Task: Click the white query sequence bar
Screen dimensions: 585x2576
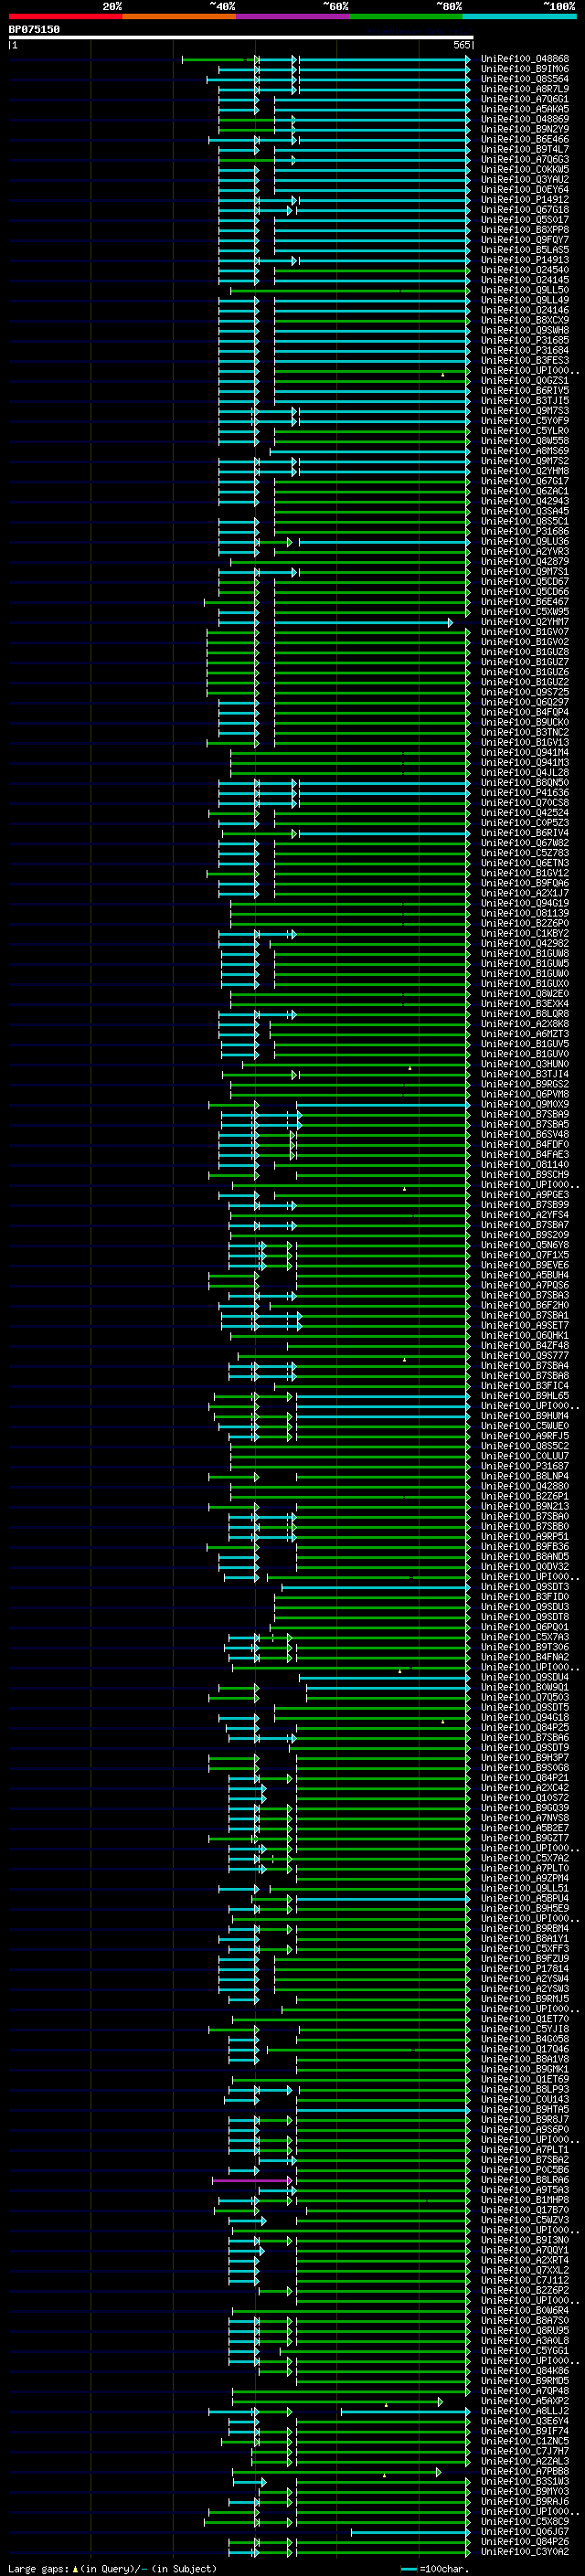Action: pos(241,38)
